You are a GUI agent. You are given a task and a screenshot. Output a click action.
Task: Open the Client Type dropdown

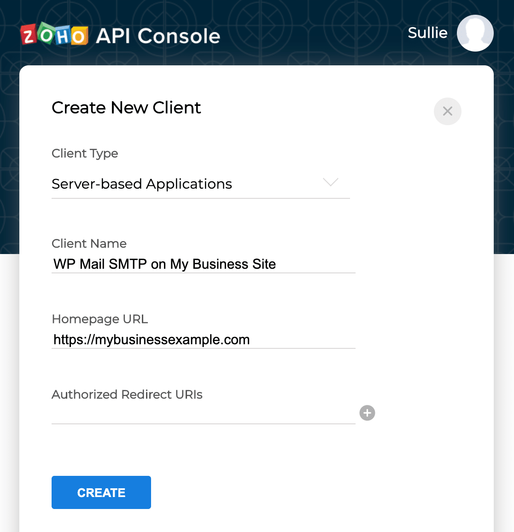(x=201, y=184)
